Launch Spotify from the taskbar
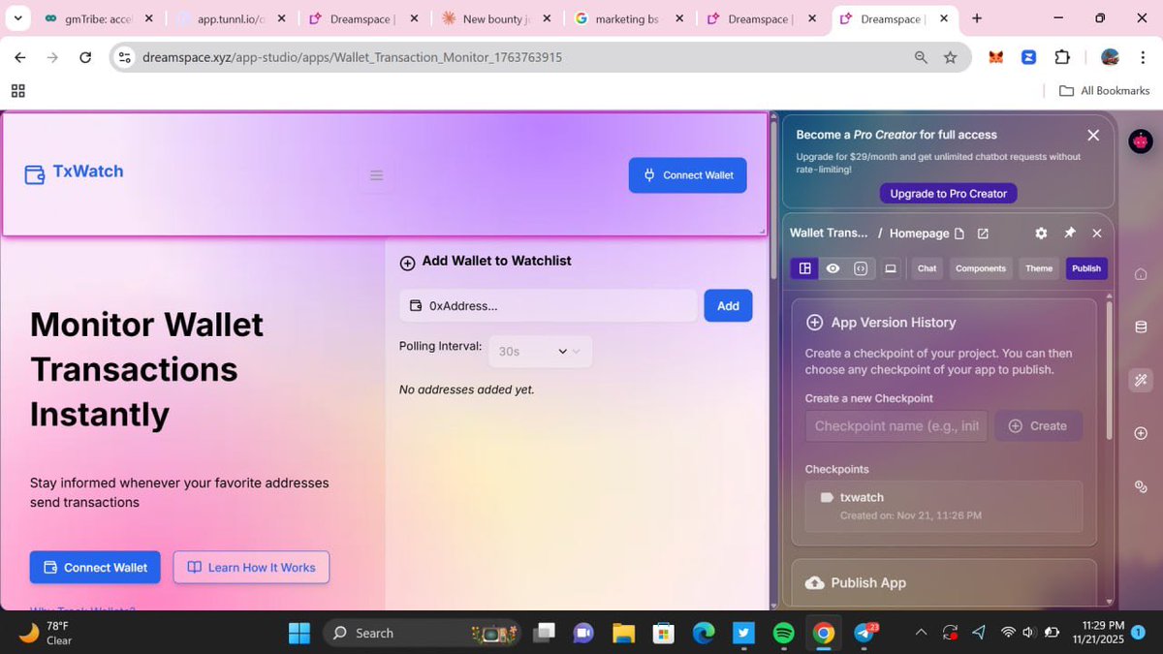Image resolution: width=1163 pixels, height=654 pixels. pyautogui.click(x=783, y=632)
